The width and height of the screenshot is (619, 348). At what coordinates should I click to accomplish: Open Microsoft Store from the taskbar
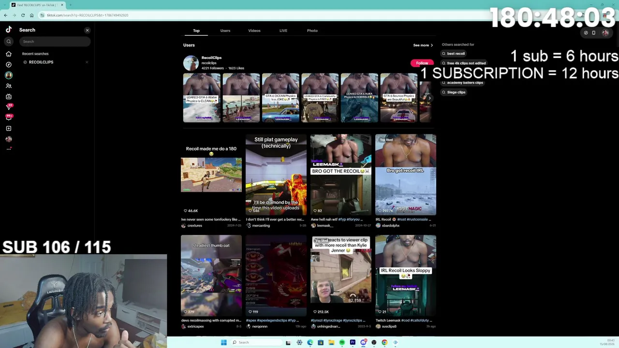click(321, 342)
